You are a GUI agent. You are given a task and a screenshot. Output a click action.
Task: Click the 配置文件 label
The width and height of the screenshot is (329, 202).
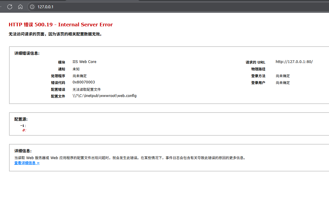(58, 96)
